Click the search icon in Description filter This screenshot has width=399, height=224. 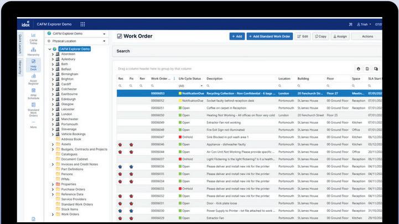(x=208, y=86)
